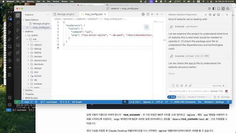This screenshot has width=236, height=133.
Task: Select Manage plugins in Open Editors
Action: [41, 24]
